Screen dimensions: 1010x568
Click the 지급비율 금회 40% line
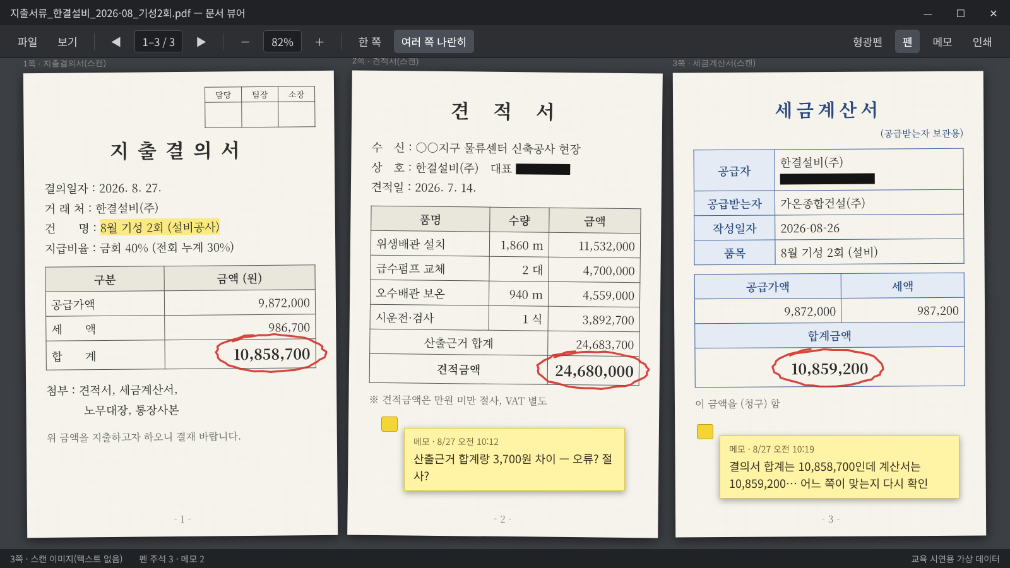coord(140,247)
